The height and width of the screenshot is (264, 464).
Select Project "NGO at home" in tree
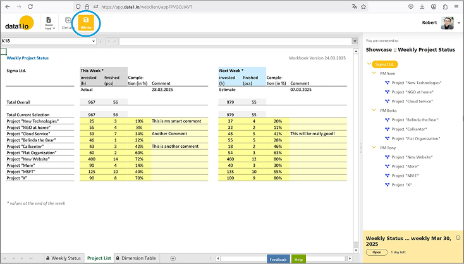click(413, 92)
